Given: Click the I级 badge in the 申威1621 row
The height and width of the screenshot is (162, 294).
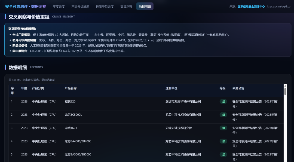Looking at the screenshot, I should point(223,128).
